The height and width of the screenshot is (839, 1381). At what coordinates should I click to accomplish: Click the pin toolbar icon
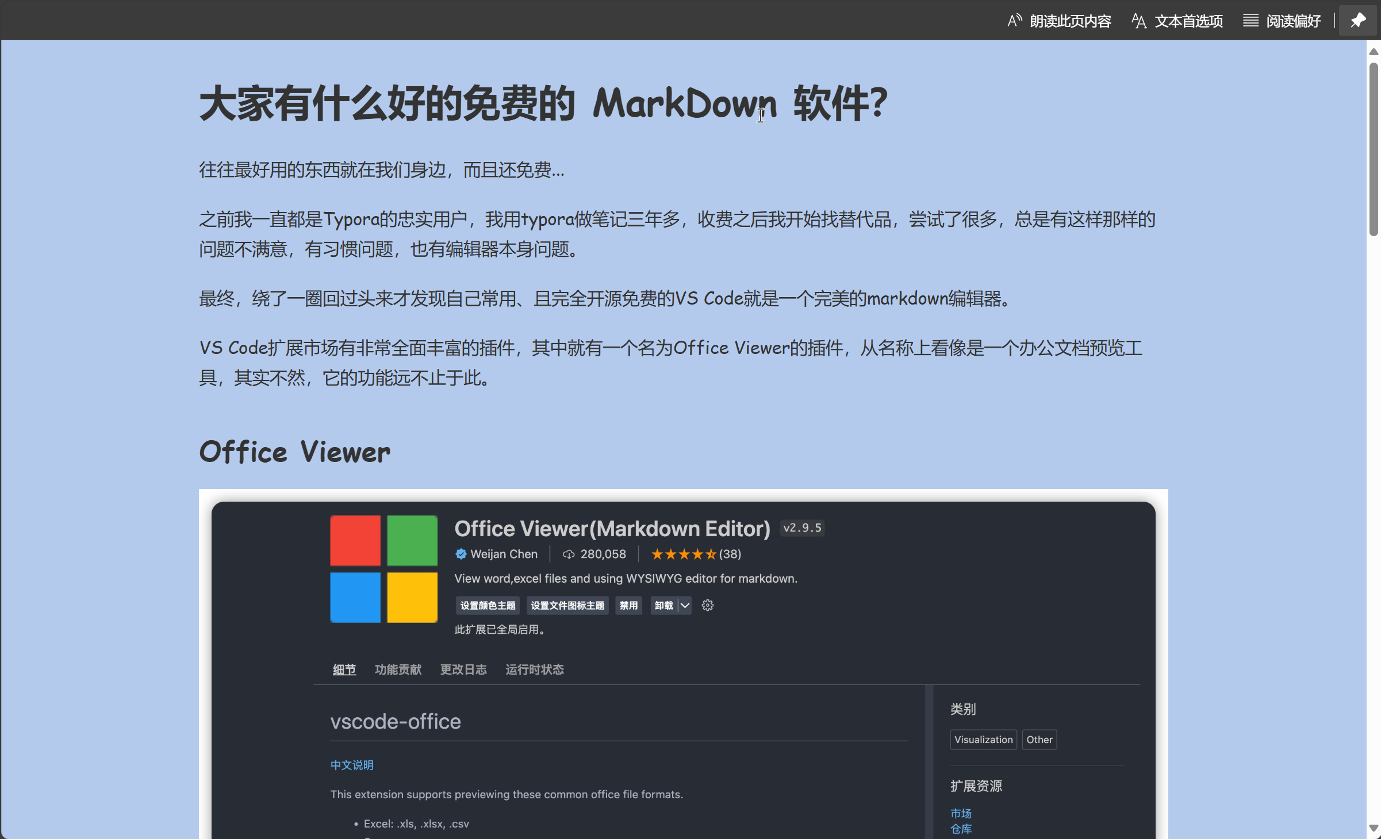click(1358, 21)
